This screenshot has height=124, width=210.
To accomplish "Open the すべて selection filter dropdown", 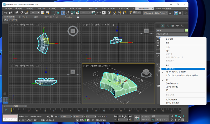I will click(35, 12).
